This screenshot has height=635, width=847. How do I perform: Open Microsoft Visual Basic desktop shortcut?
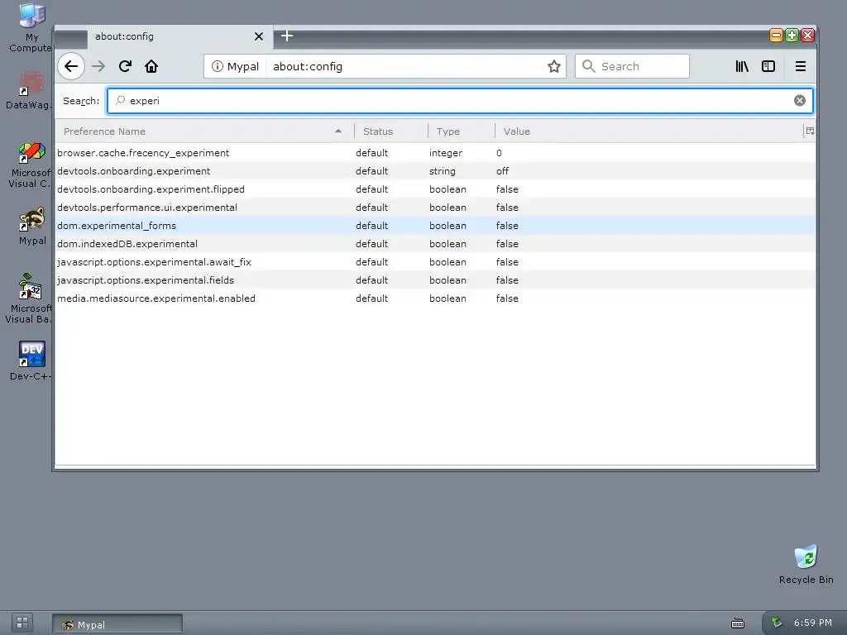click(x=29, y=298)
